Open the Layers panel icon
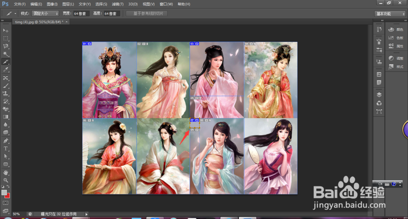 [x=379, y=95]
